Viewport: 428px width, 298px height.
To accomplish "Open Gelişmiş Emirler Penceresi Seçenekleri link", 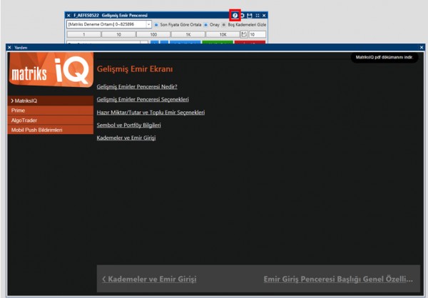I will tap(143, 99).
